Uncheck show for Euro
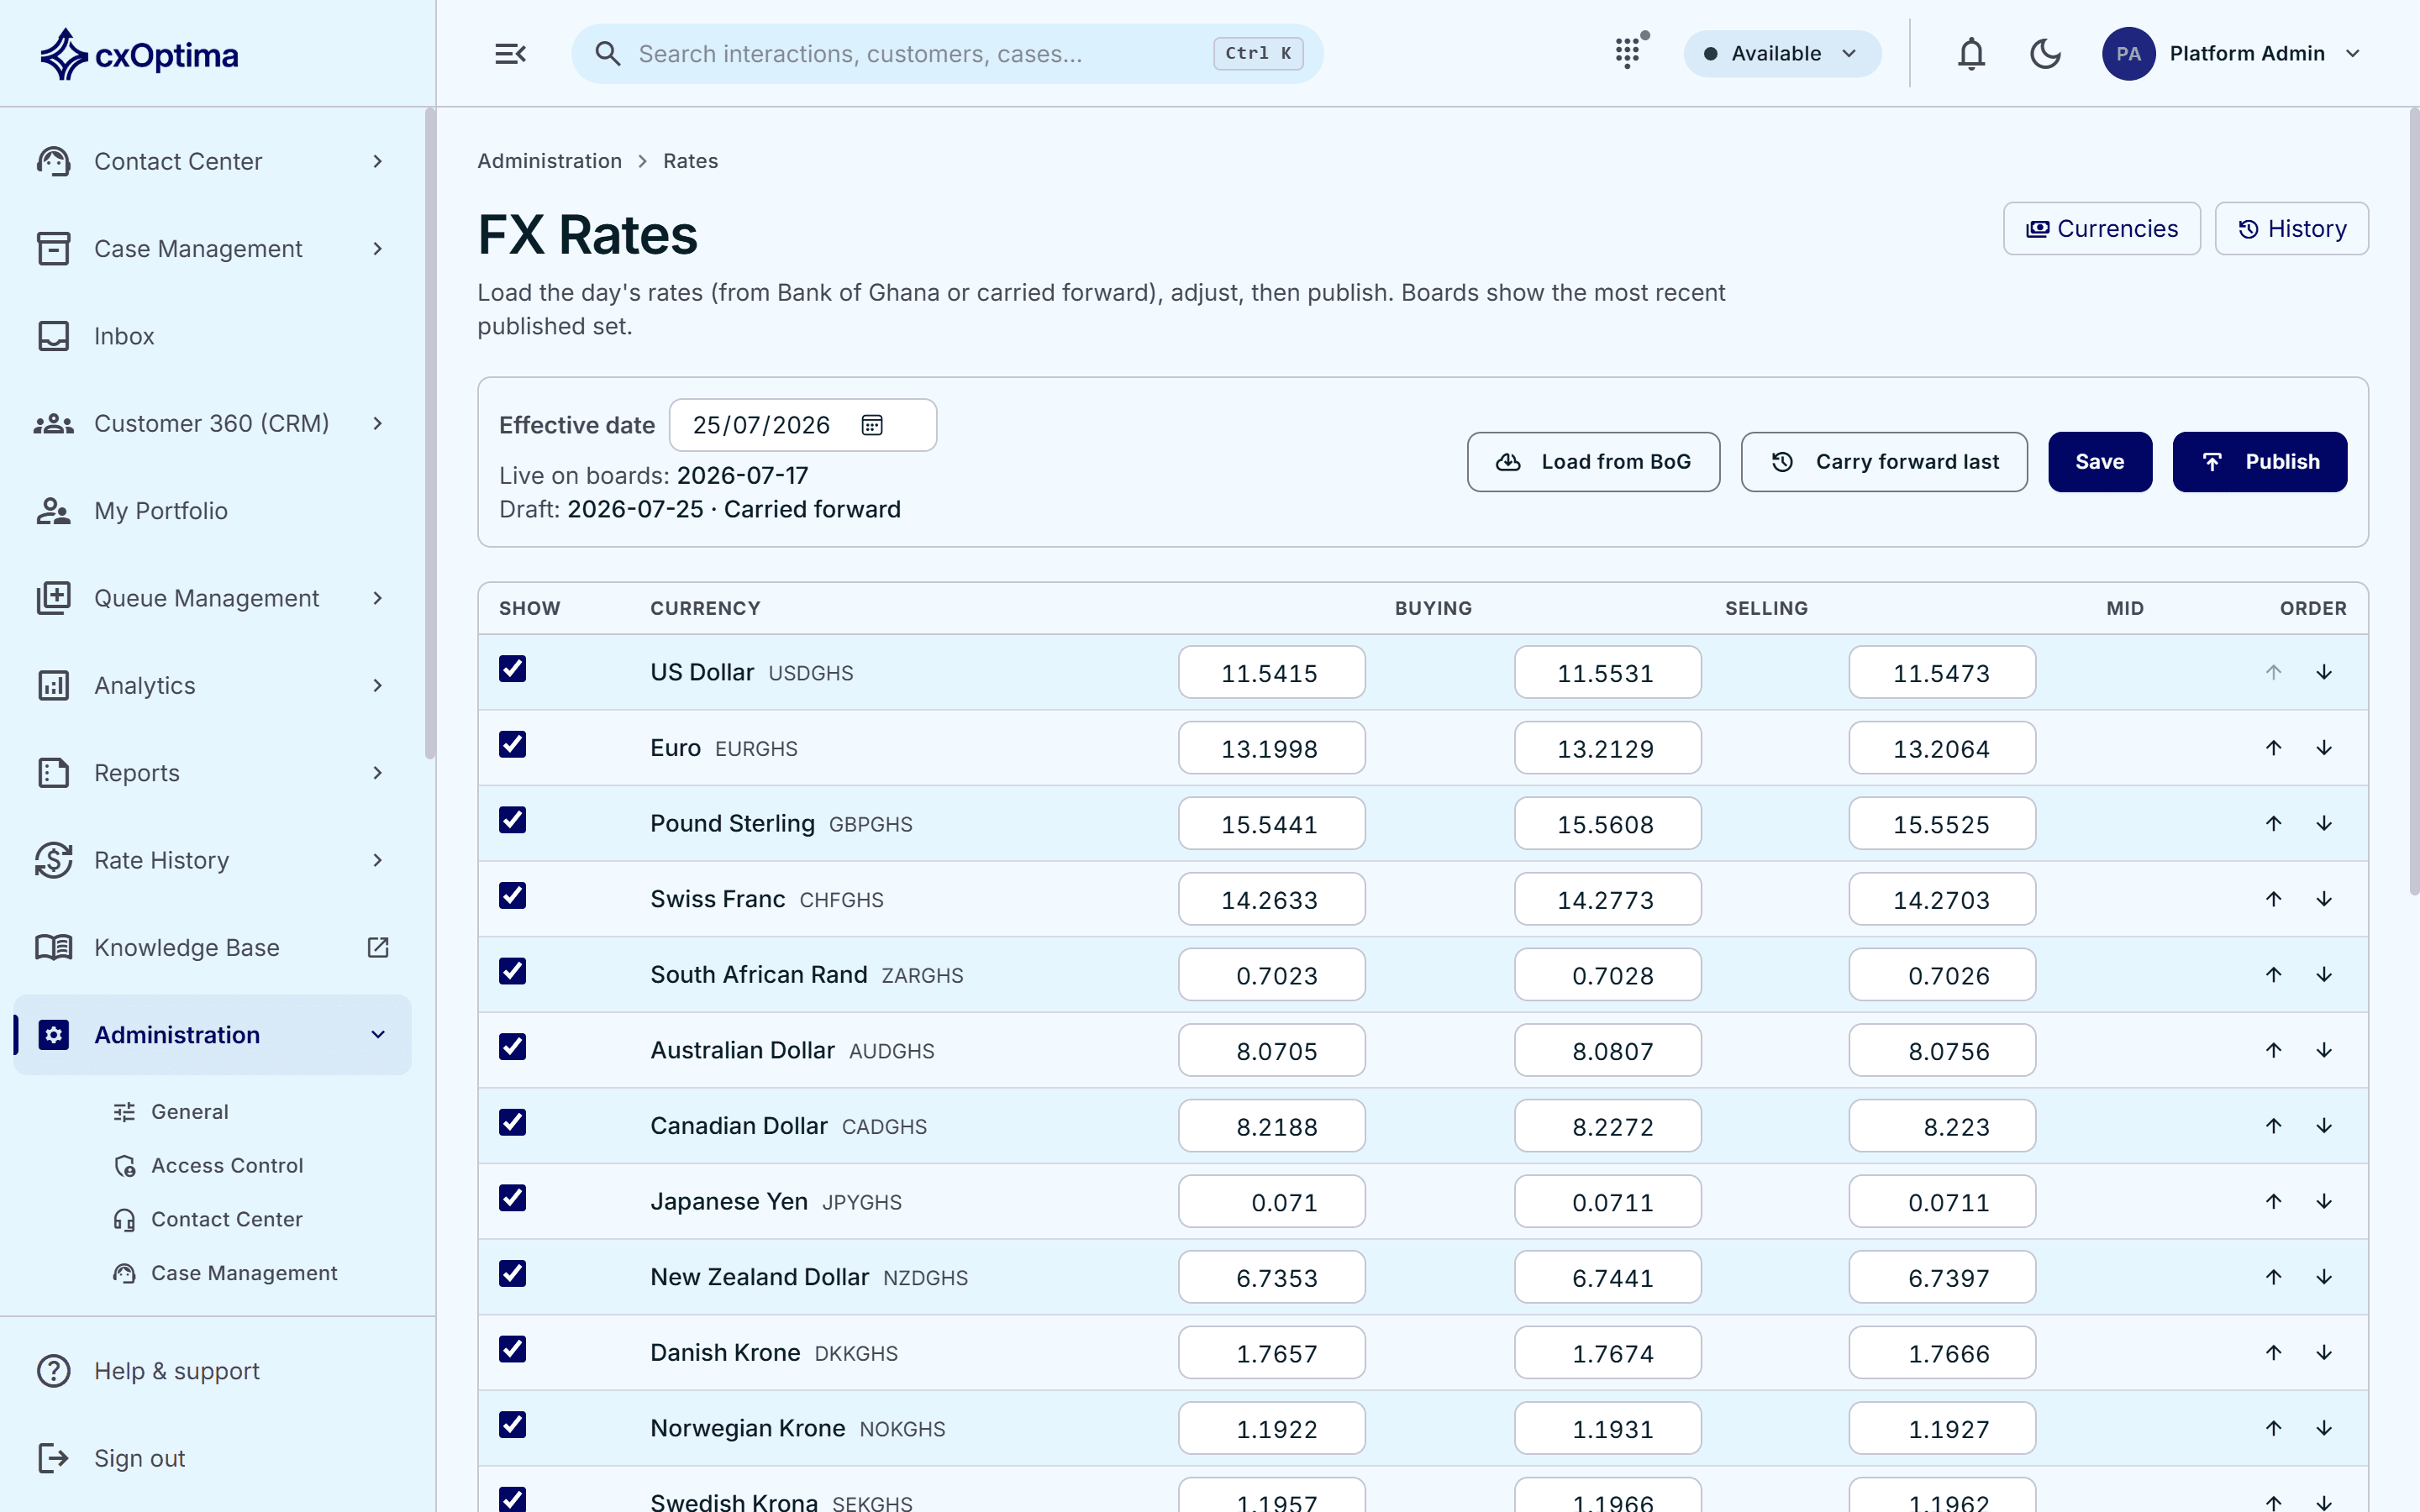Screen dimensions: 2420x1512 (512, 744)
